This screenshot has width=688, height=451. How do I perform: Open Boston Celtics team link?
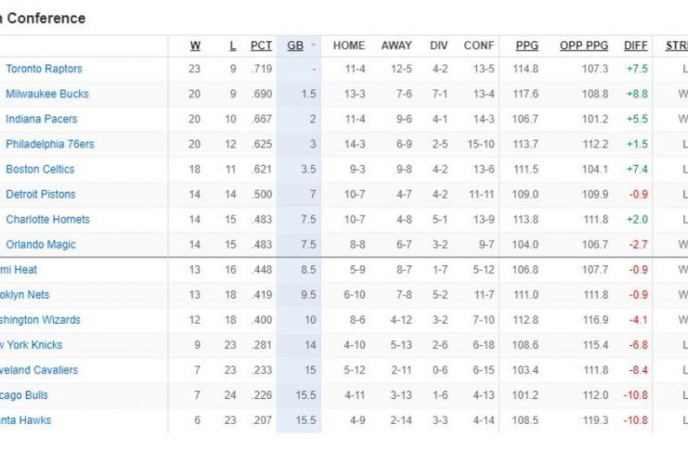coord(40,169)
